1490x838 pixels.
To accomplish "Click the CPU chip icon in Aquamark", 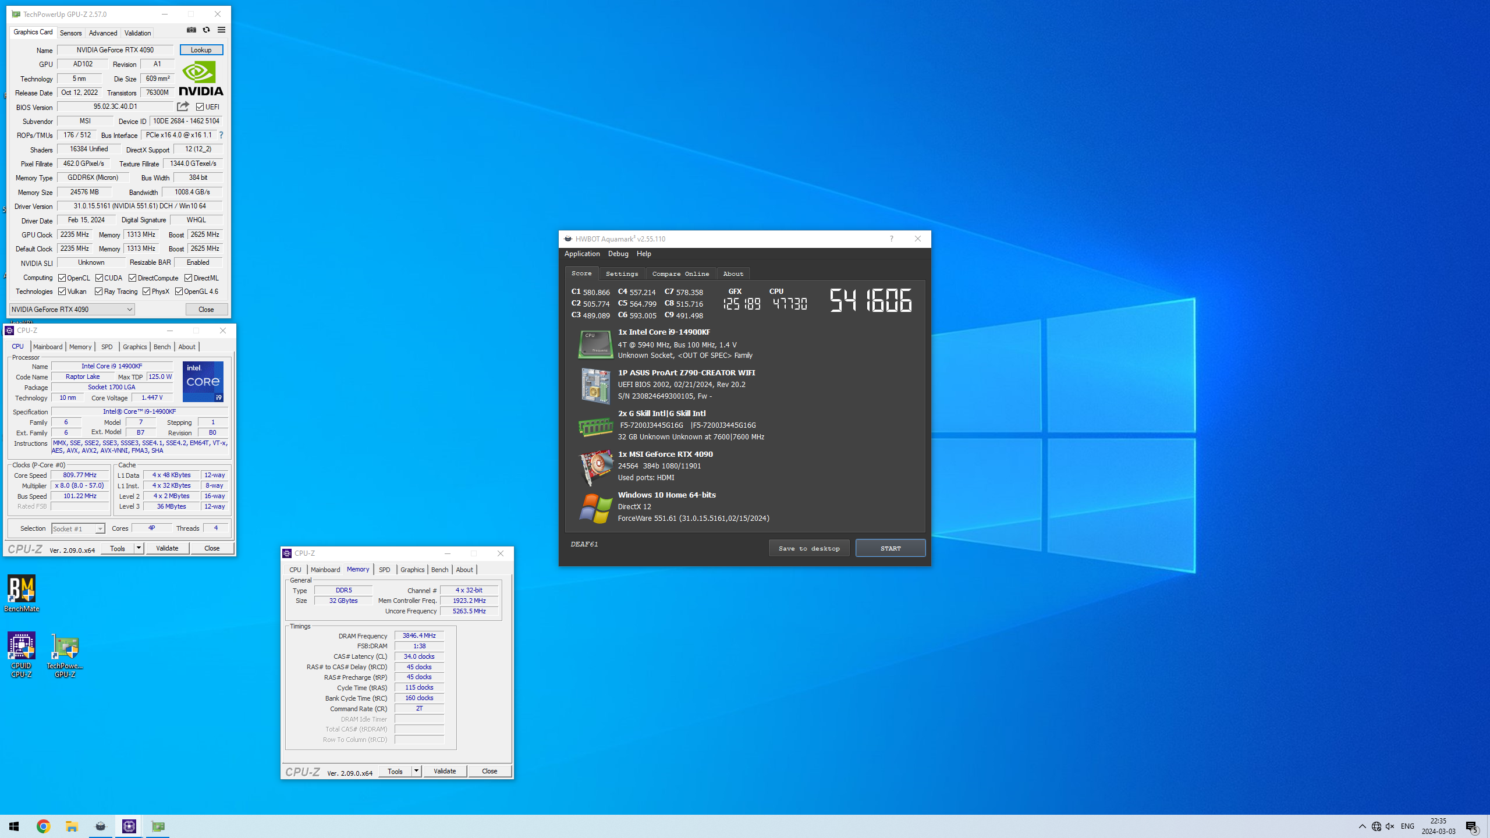I will 595,344.
